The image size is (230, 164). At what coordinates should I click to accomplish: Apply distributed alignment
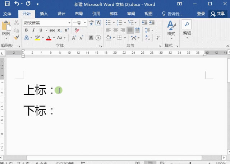[x=137, y=30]
